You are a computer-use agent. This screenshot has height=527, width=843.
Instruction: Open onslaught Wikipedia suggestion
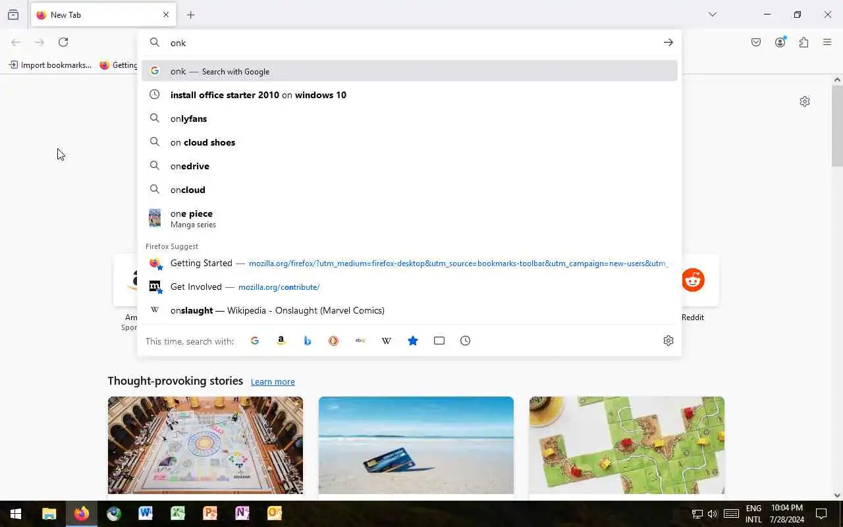pyautogui.click(x=410, y=310)
